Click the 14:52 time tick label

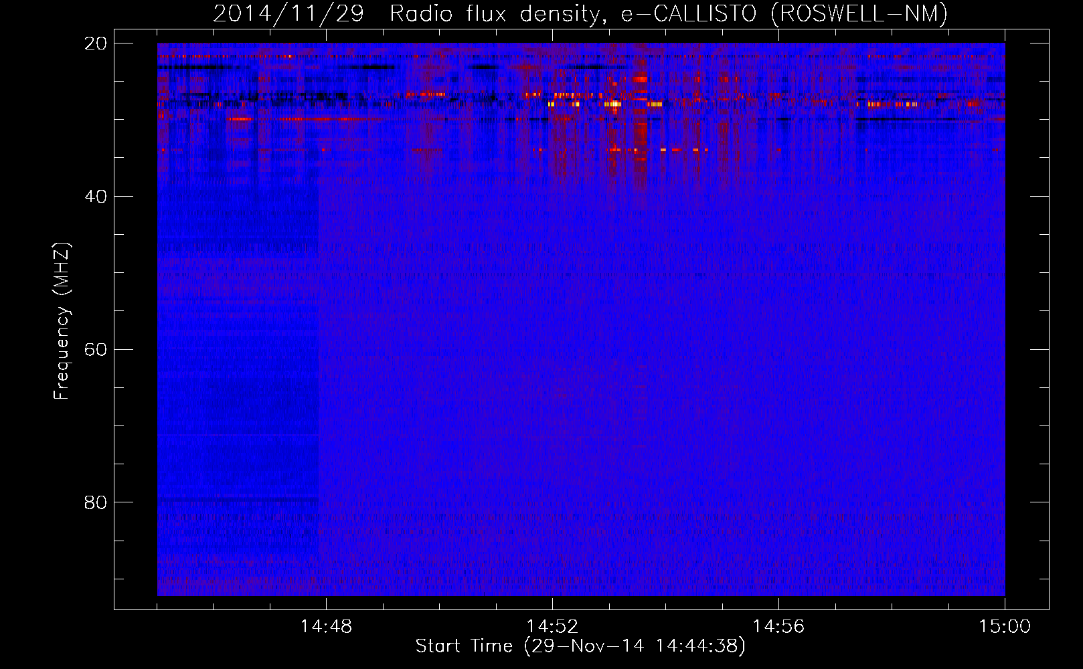pyautogui.click(x=552, y=627)
